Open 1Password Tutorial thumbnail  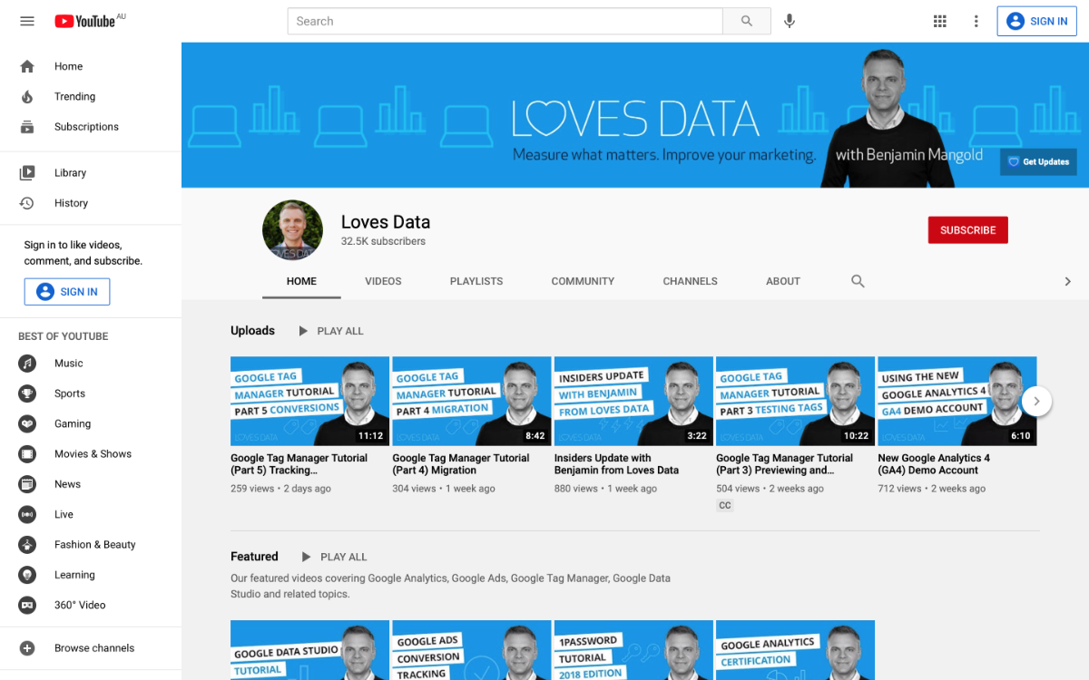coord(633,650)
